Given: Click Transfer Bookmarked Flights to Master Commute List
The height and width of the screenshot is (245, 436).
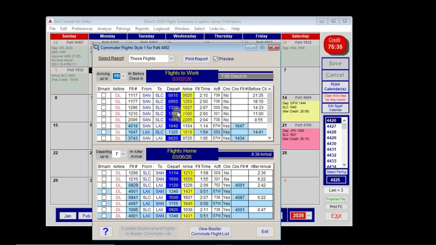Looking at the screenshot, I should [148, 231].
